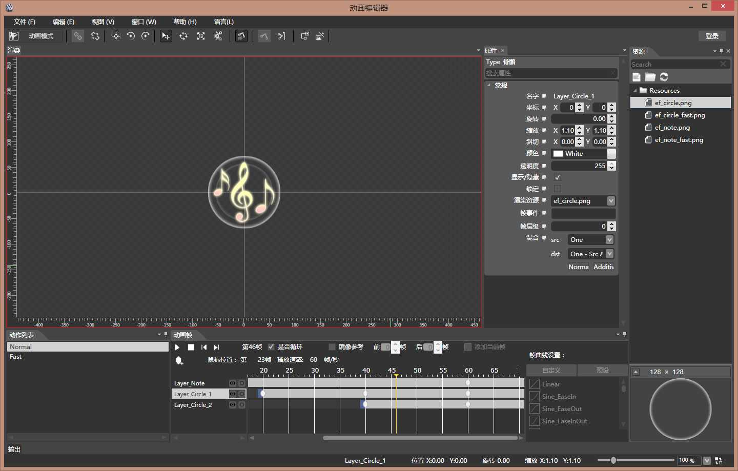
Task: Click the image resource toolbar icon
Action: [x=320, y=36]
